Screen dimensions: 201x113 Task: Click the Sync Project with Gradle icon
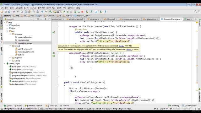pos(91,12)
